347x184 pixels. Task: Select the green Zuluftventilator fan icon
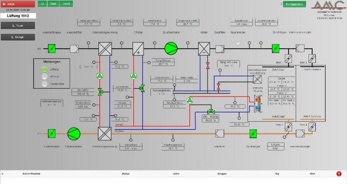(x=171, y=48)
